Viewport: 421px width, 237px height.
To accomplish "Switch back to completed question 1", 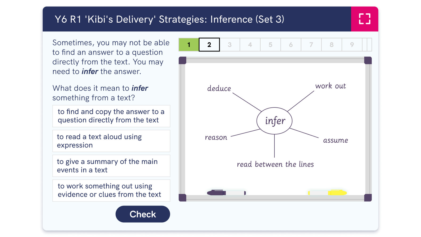I will click(x=188, y=45).
